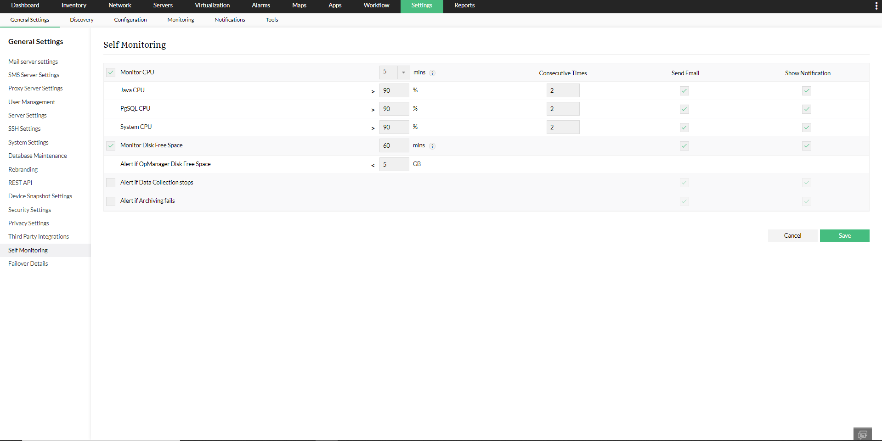Image resolution: width=882 pixels, height=441 pixels.
Task: Switch to the Notifications tab
Action: click(x=230, y=20)
